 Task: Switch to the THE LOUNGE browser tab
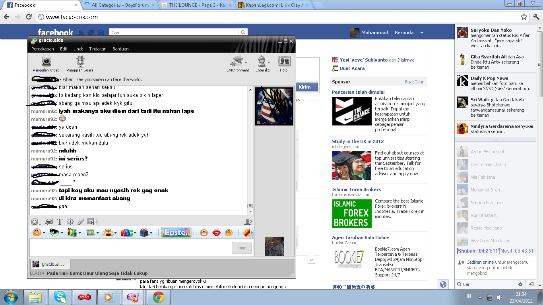(197, 5)
